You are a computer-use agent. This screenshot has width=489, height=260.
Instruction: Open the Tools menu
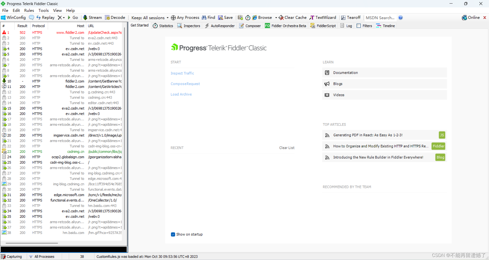tap(44, 10)
